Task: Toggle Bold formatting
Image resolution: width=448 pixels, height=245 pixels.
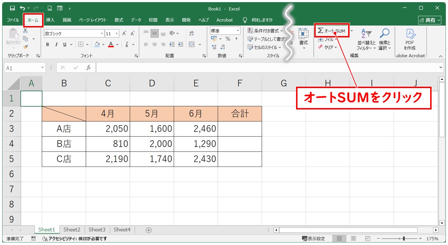Action: point(47,45)
